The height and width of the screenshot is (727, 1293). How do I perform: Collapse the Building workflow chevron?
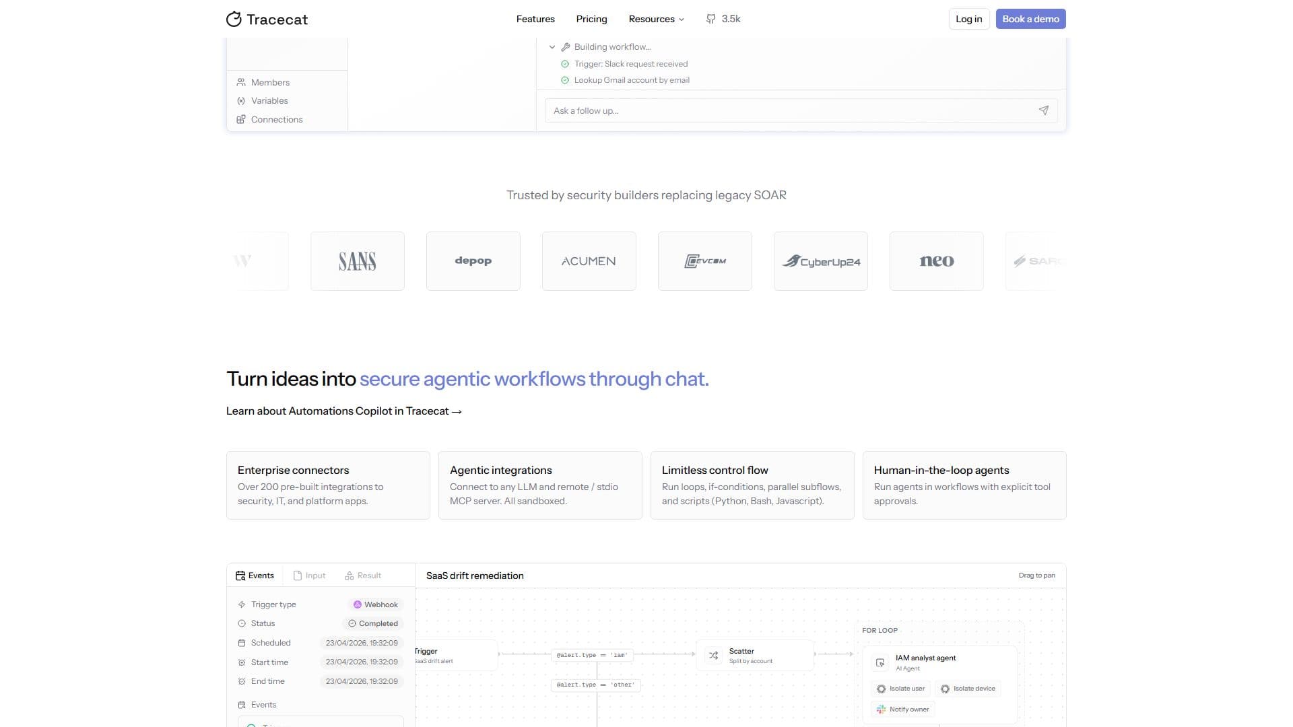[552, 46]
